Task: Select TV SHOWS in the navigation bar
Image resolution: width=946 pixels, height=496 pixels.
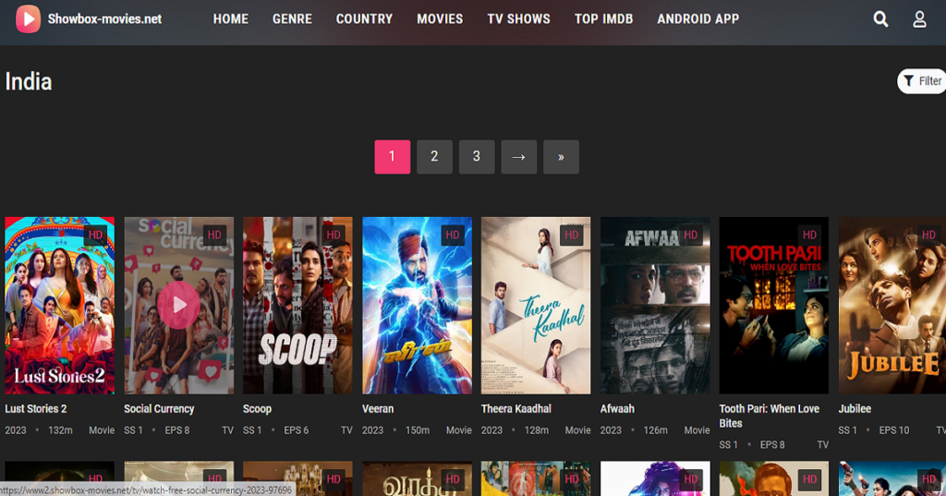Action: click(x=519, y=19)
